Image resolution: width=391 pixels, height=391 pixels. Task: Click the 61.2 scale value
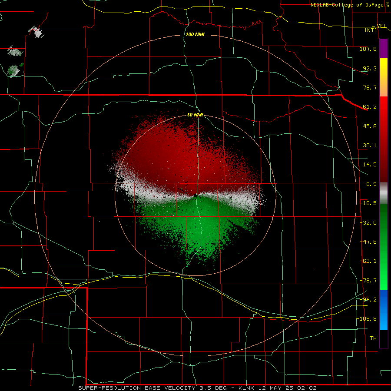(x=370, y=107)
